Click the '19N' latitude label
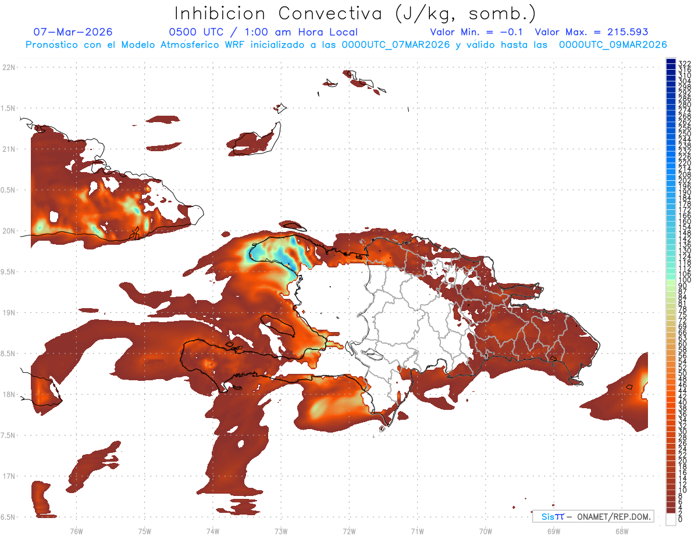This screenshot has width=698, height=539. tap(9, 313)
